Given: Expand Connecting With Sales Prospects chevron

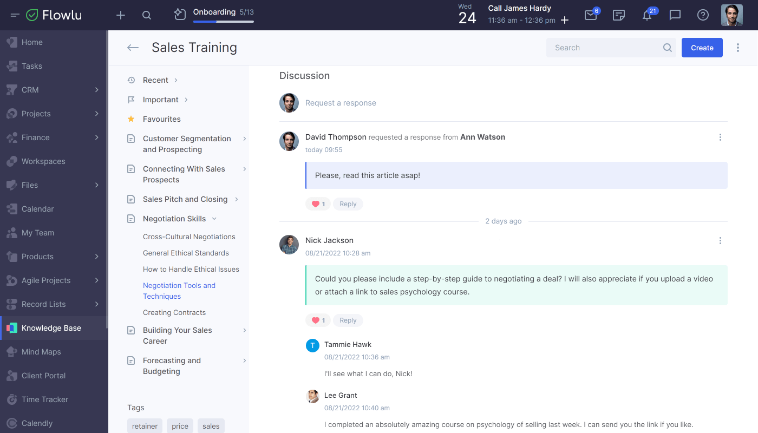Looking at the screenshot, I should point(244,169).
